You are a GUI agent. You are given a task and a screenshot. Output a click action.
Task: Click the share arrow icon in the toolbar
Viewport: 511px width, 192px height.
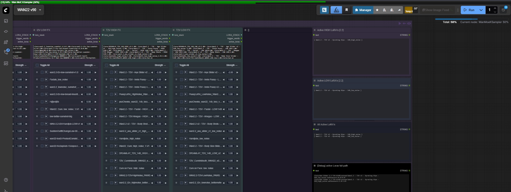(x=399, y=10)
